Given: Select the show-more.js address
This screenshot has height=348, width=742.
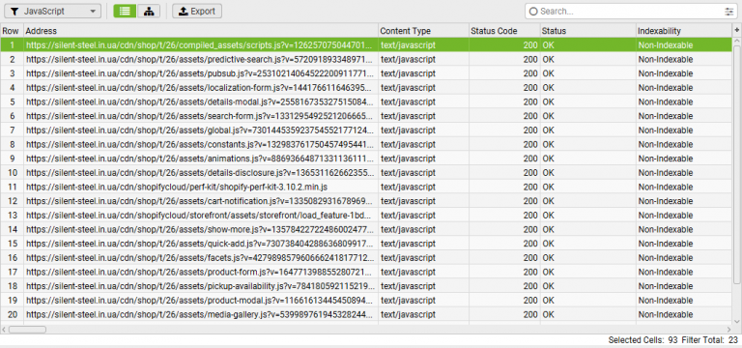Looking at the screenshot, I should (201, 230).
